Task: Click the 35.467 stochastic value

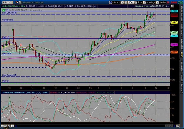Action: pos(45,93)
